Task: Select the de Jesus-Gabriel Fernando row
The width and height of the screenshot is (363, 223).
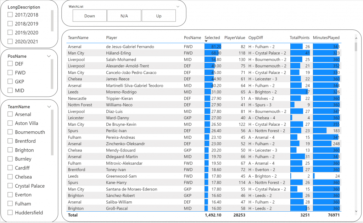Action: point(204,46)
